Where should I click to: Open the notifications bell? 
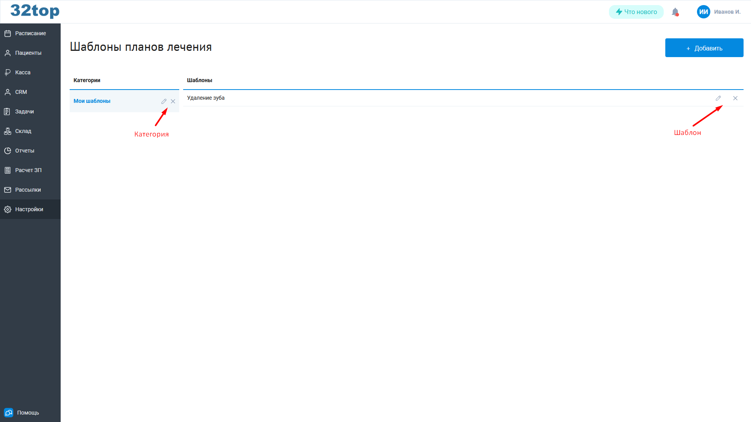point(675,12)
